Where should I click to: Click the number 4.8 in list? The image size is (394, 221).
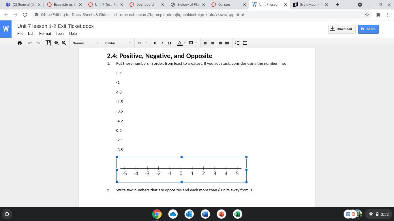(119, 92)
